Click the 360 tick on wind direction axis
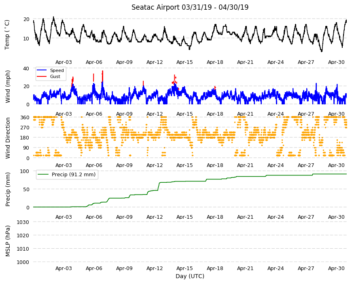Viewport: 352px width, 283px height. 25,118
